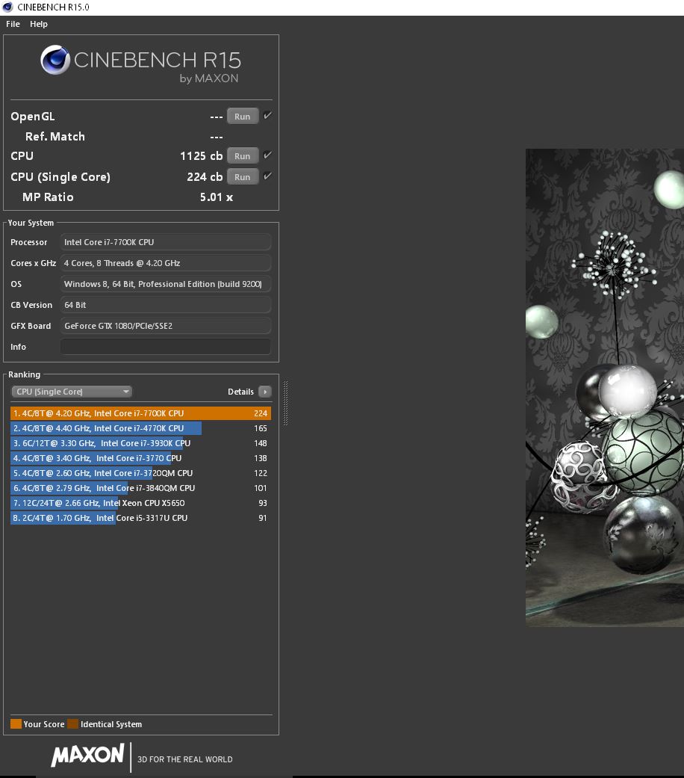The width and height of the screenshot is (684, 778).
Task: Expand ranking Details arrow button
Action: [265, 392]
